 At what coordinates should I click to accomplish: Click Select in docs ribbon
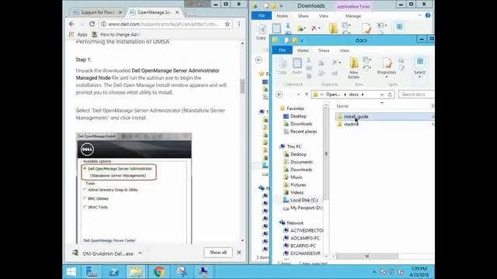pos(419,67)
